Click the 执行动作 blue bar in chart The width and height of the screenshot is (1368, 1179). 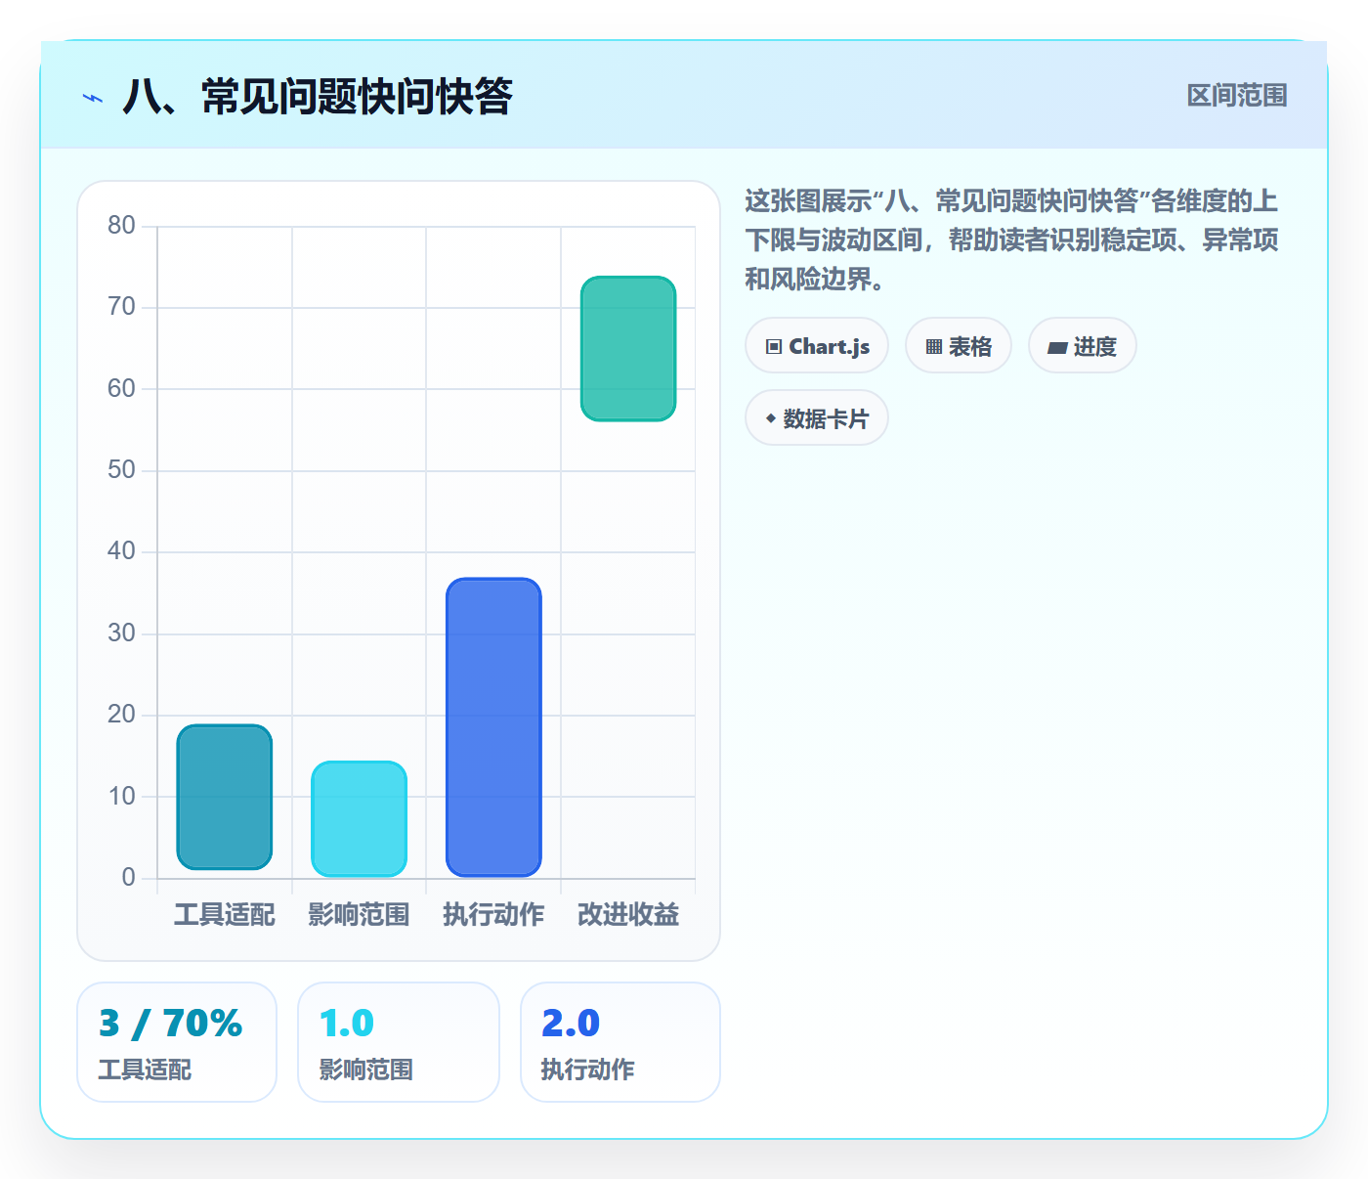[x=493, y=727]
